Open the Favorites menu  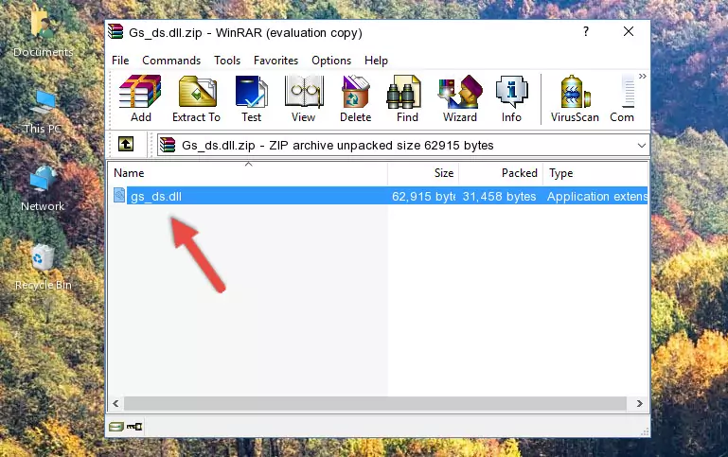click(x=275, y=61)
